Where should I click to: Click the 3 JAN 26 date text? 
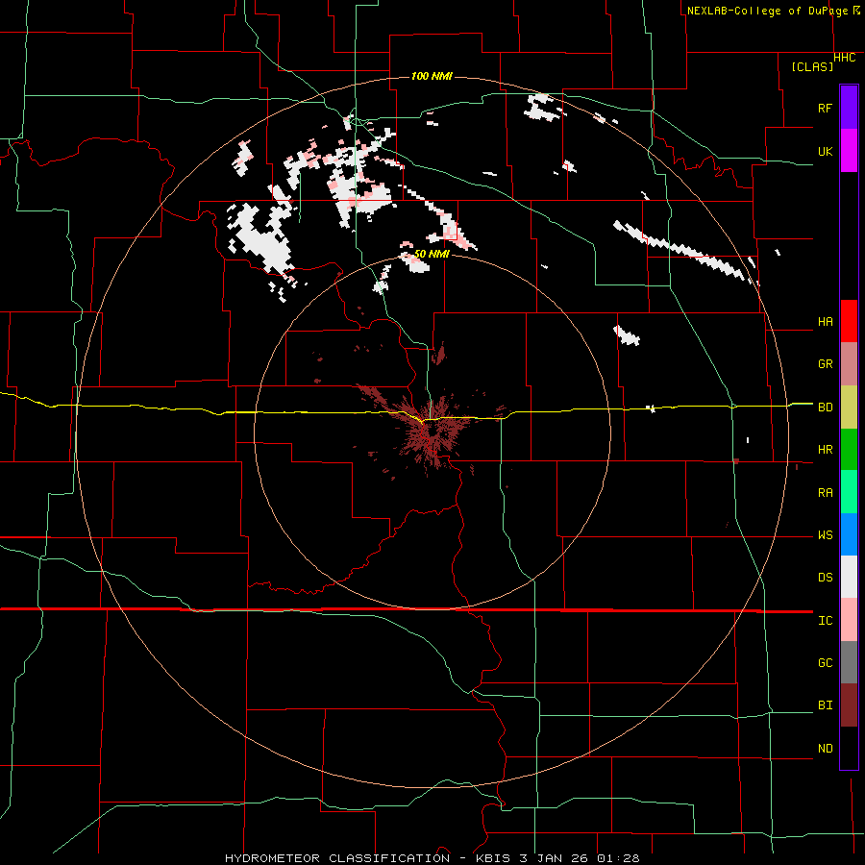click(x=555, y=858)
